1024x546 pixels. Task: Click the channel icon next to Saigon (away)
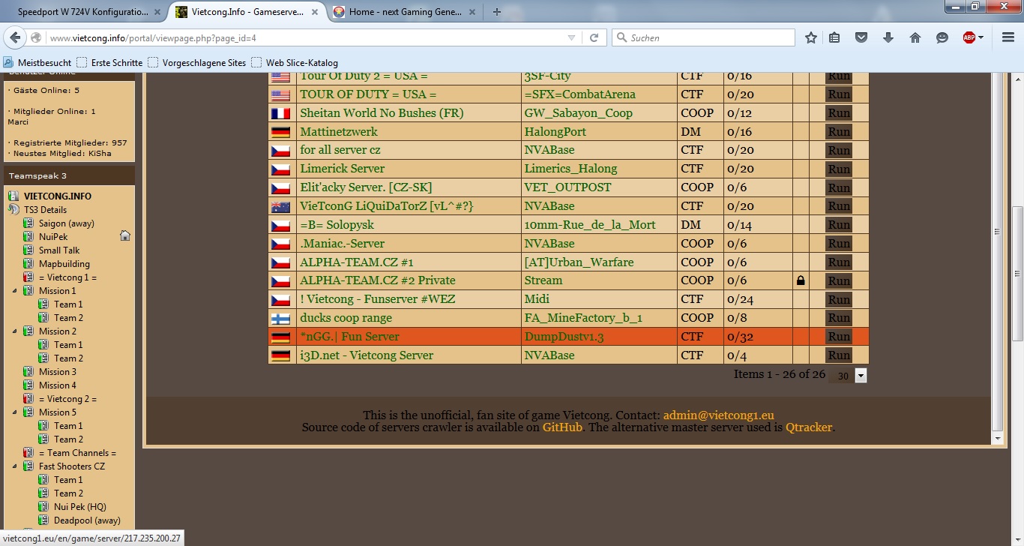tap(28, 223)
